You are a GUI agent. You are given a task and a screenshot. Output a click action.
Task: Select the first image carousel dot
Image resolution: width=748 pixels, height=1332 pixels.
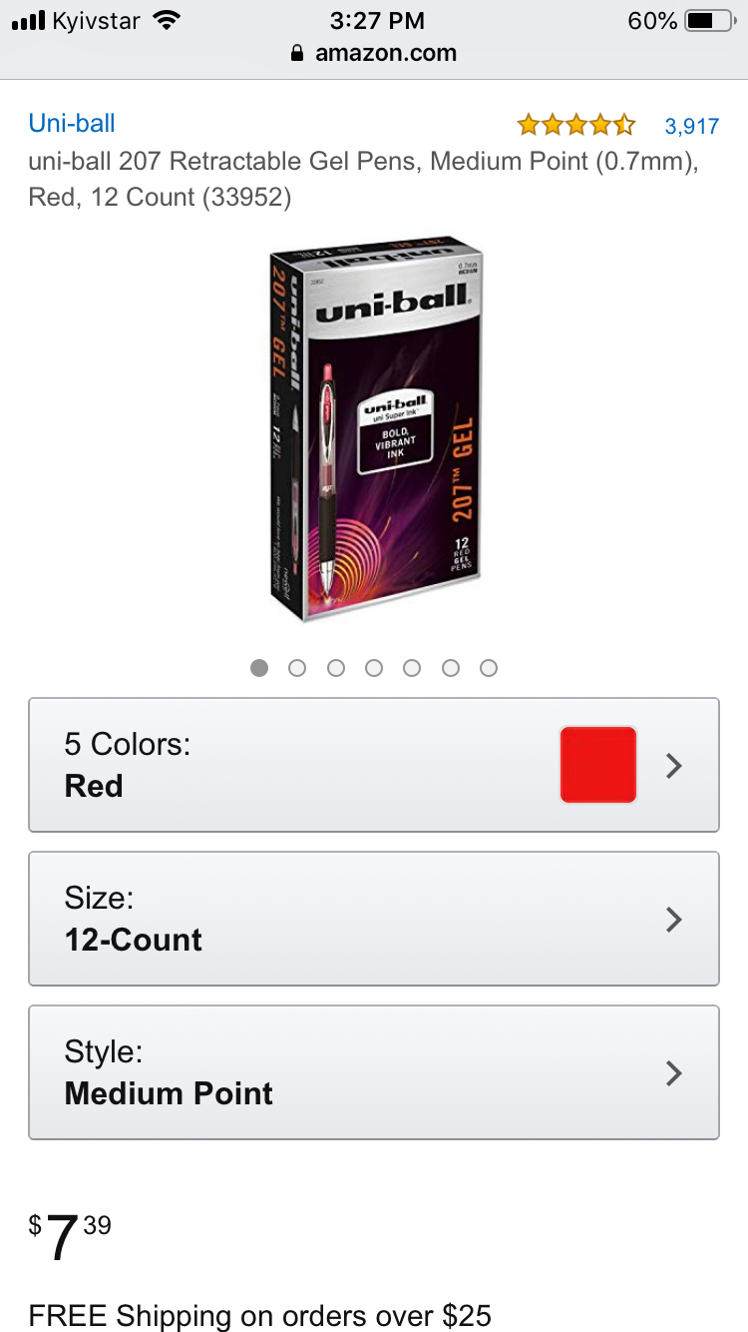[259, 668]
